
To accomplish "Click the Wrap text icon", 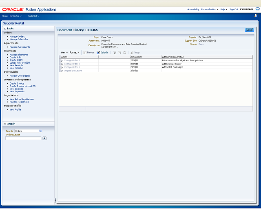I will (x=132, y=53).
